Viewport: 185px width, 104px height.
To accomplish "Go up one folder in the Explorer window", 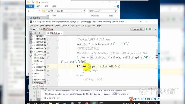I will [40, 11].
